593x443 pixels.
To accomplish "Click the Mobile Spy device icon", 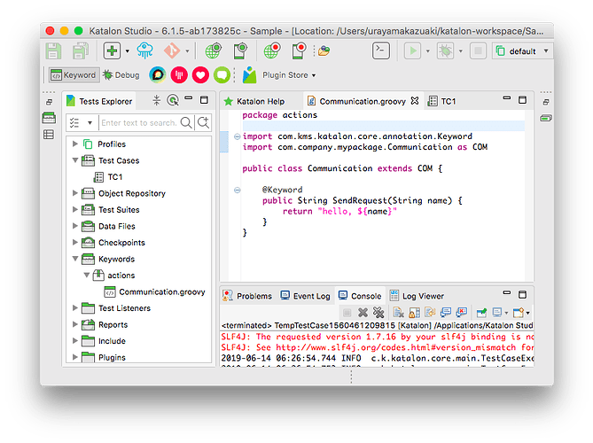I will click(240, 51).
